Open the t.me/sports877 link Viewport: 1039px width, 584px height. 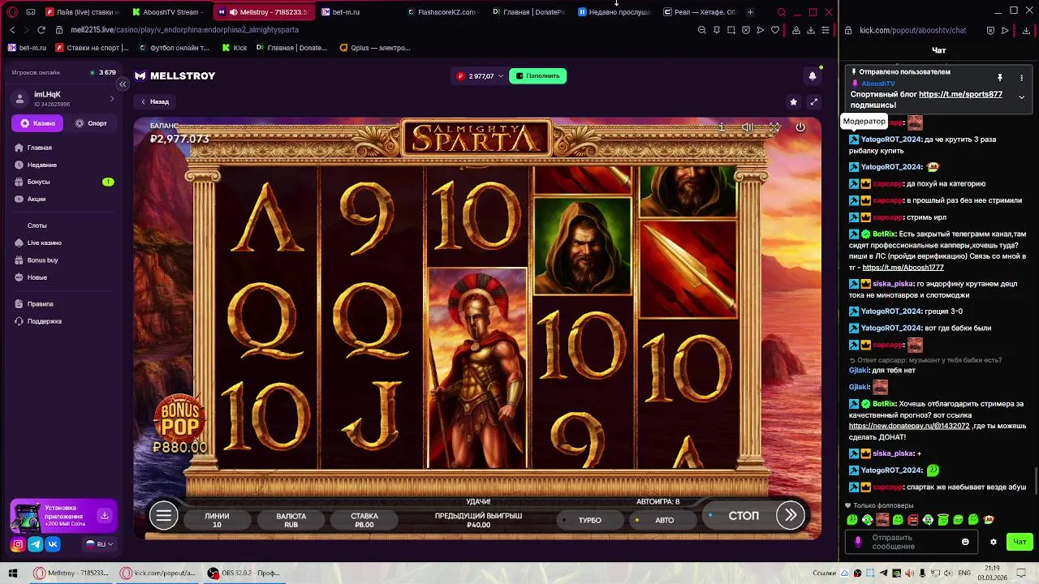pyautogui.click(x=960, y=94)
